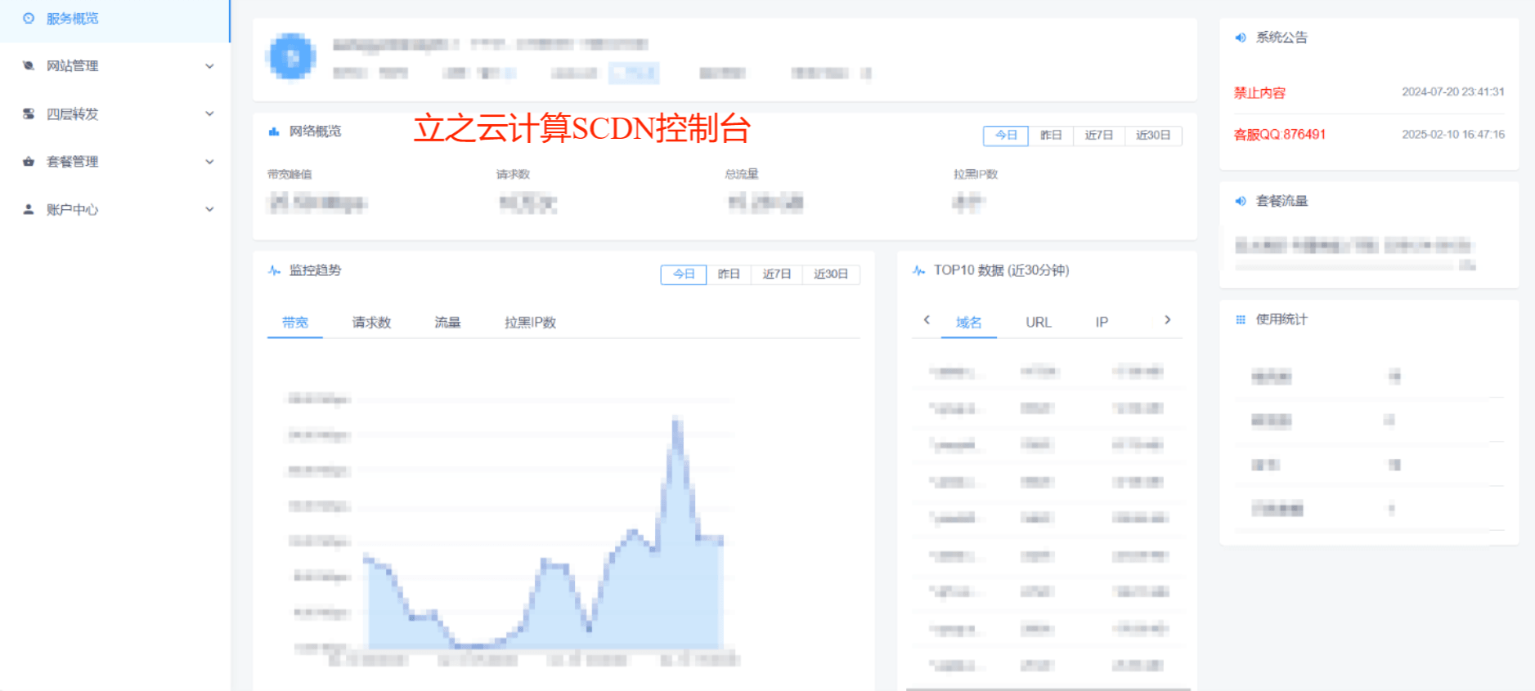The width and height of the screenshot is (1535, 691).
Task: Select 昨日 in 监控趋势
Action: point(729,274)
